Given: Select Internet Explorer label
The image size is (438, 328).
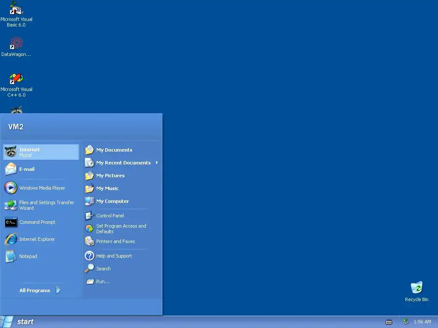Looking at the screenshot, I should point(37,239).
